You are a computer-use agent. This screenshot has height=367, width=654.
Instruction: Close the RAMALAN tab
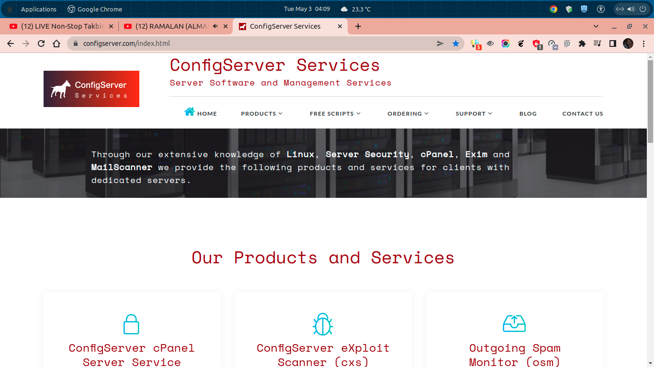coord(226,26)
